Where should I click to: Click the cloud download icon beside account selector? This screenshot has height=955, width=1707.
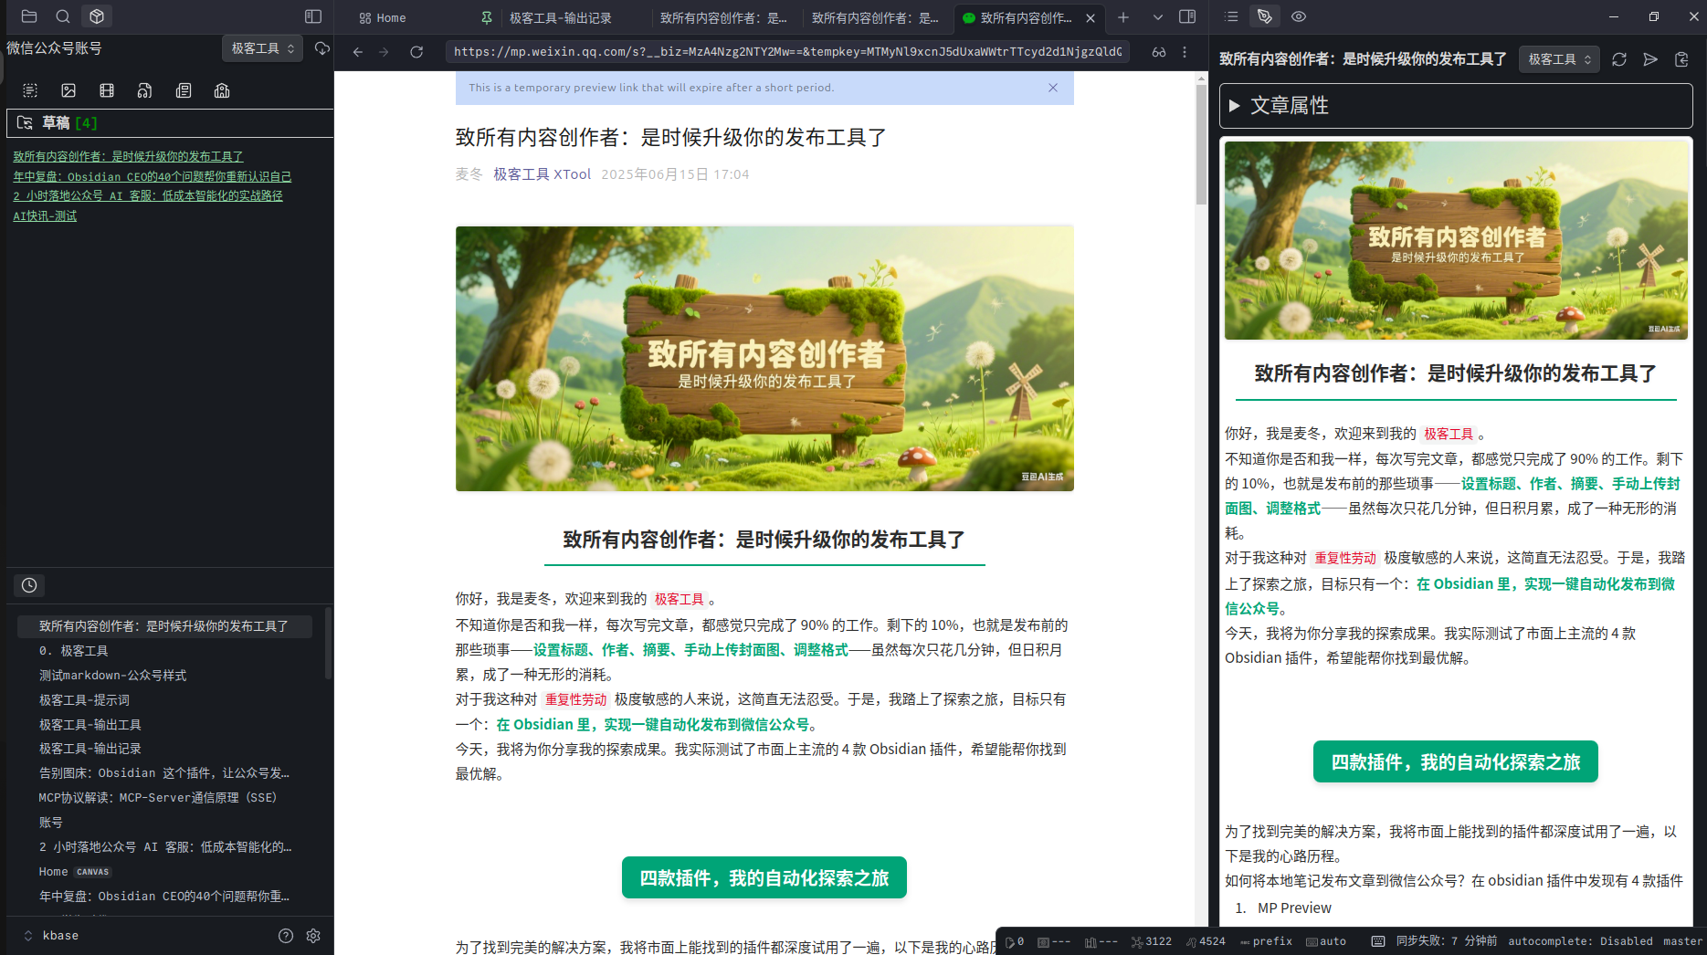tap(321, 48)
